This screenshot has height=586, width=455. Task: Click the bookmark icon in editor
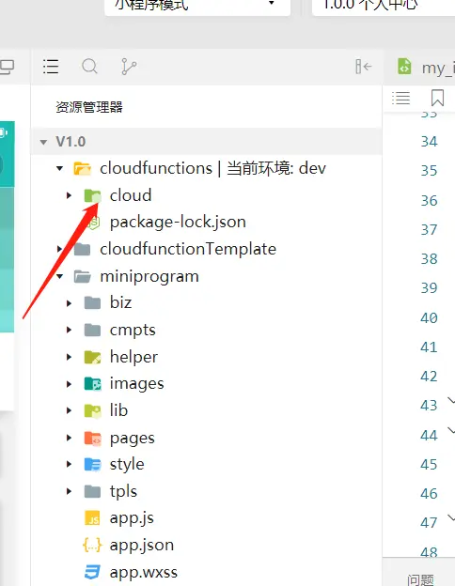pyautogui.click(x=437, y=98)
